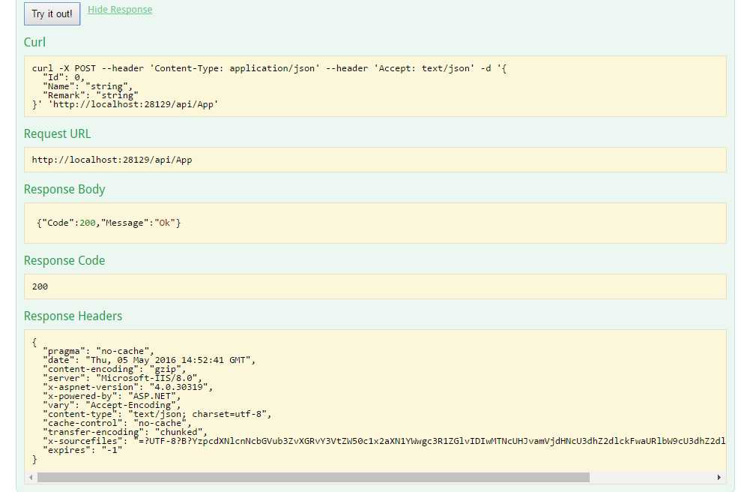Click the "transfer-encoding": "chunked" header line
Screen dimensions: 741x492
click(125, 432)
